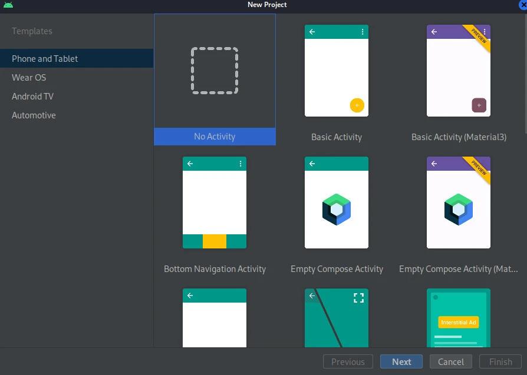Select Empty Compose Activity Material3 preview
527x375 pixels.
click(x=458, y=203)
